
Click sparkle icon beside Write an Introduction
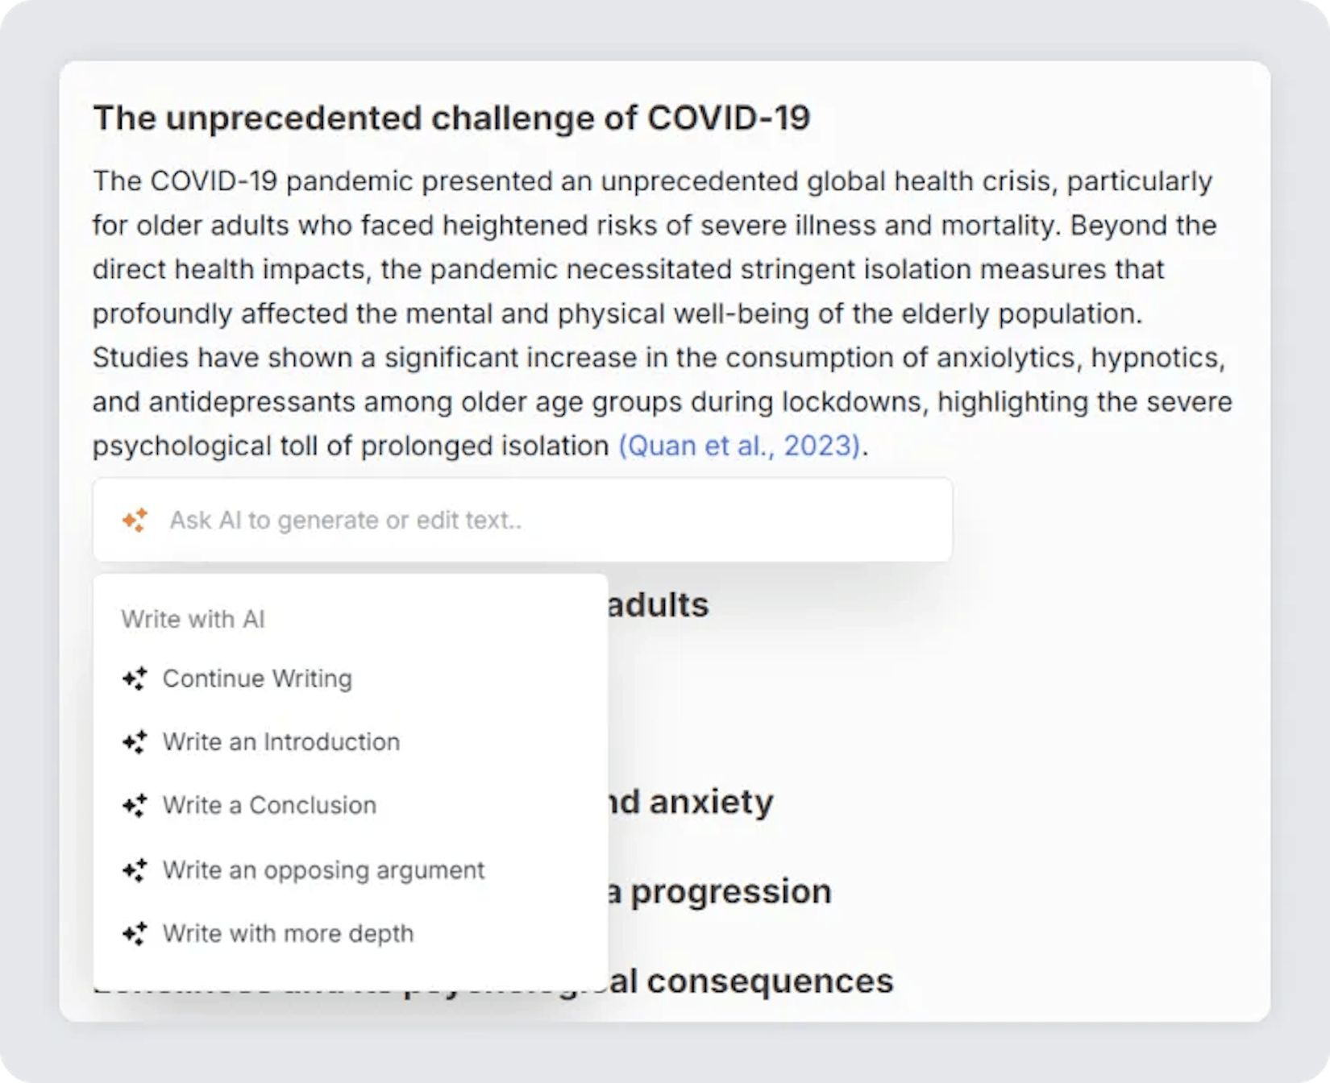point(135,742)
